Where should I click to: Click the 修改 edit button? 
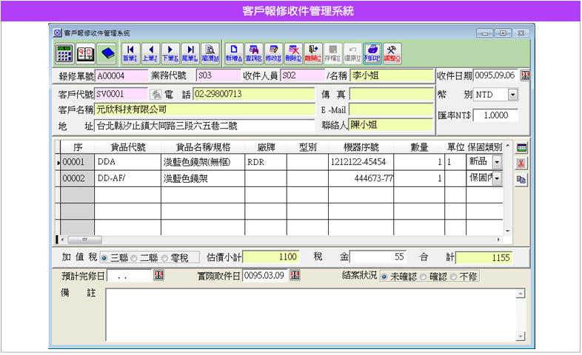(x=272, y=53)
